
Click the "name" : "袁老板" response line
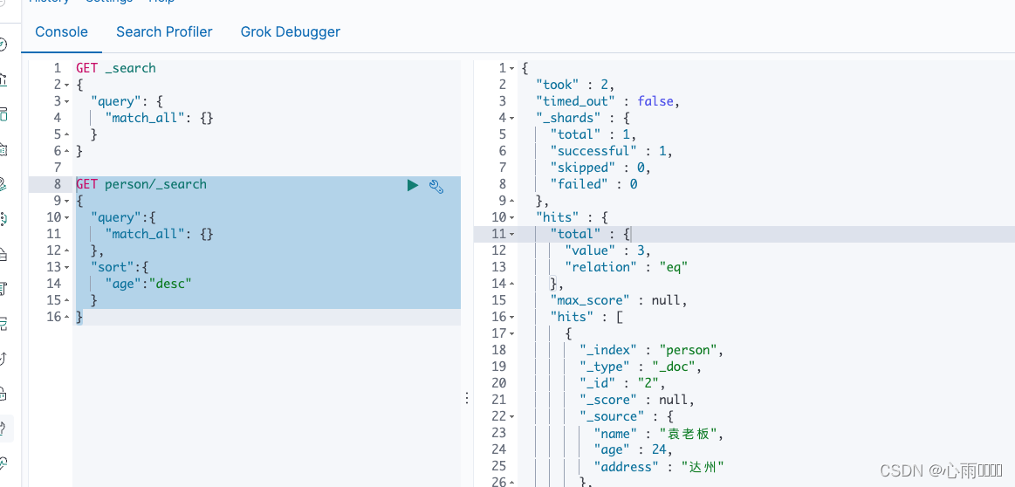click(x=658, y=433)
